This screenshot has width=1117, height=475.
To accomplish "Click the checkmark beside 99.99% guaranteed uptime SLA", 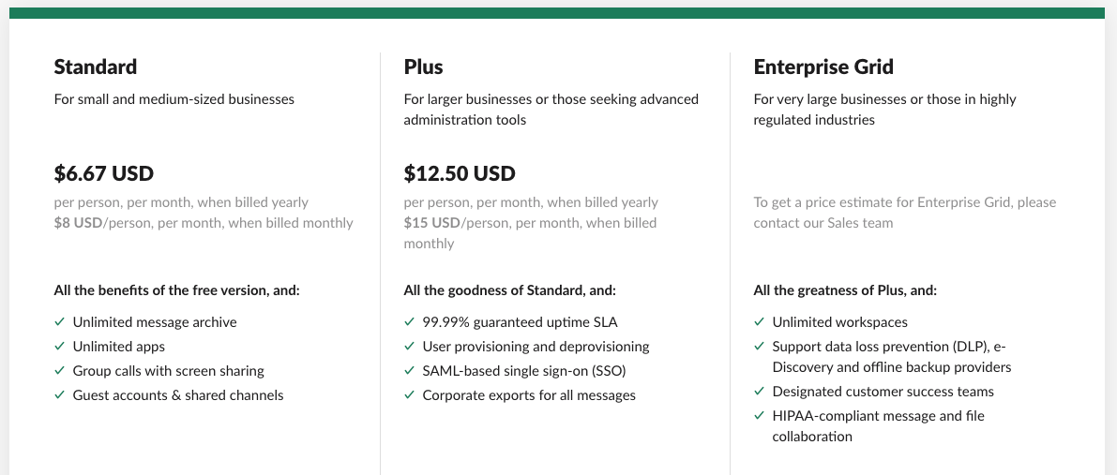I will coord(409,322).
